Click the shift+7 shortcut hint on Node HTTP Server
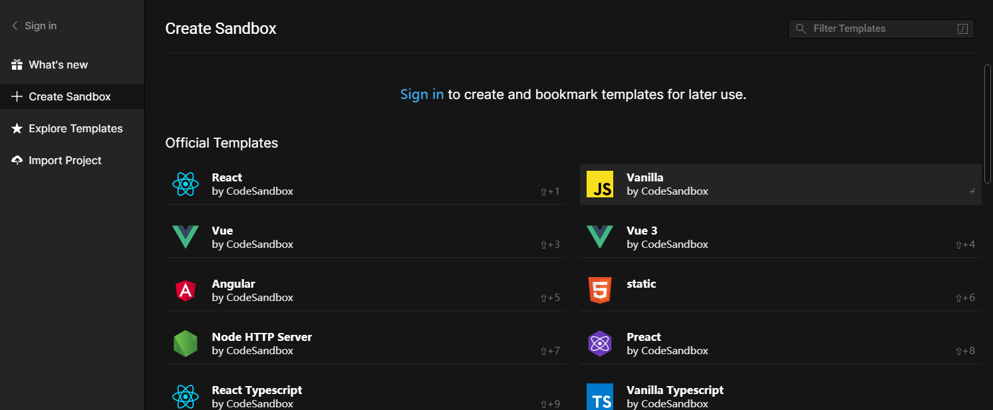Viewport: 993px width, 410px height. pyautogui.click(x=550, y=351)
